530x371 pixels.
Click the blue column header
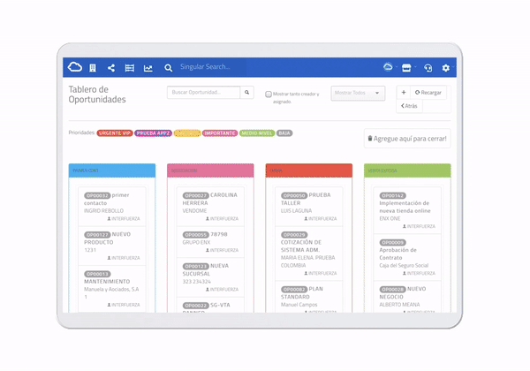pos(112,170)
